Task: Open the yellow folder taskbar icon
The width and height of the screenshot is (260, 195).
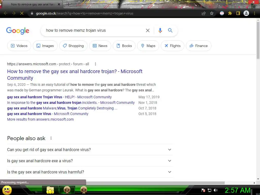Action: [50, 190]
